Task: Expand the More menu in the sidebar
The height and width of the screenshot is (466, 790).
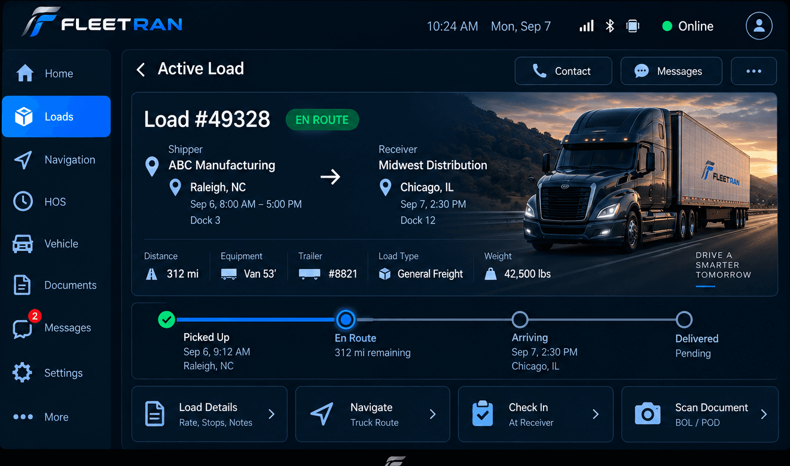Action: tap(56, 417)
